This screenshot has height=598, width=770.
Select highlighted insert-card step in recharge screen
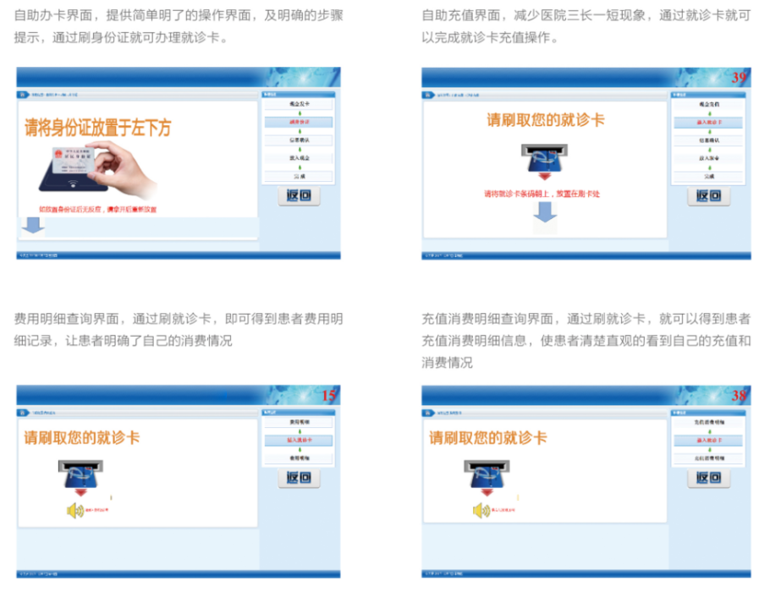click(708, 122)
